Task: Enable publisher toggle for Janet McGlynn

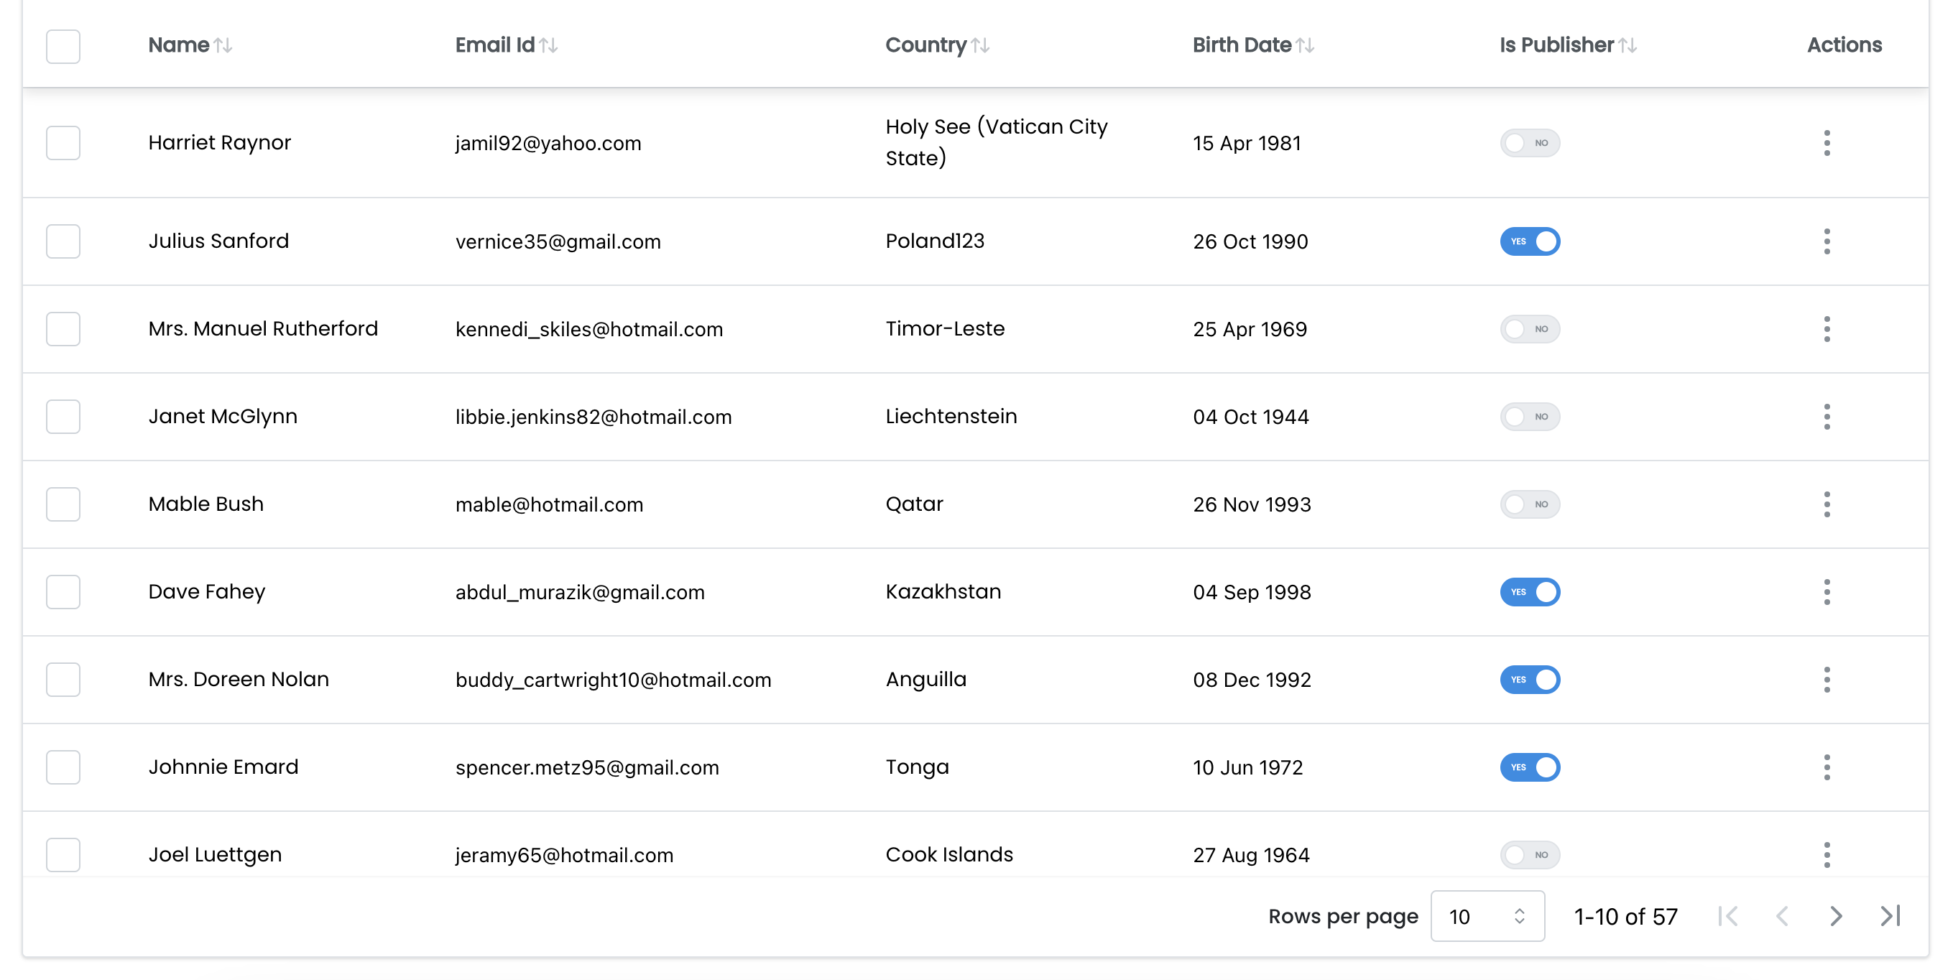Action: pos(1529,417)
